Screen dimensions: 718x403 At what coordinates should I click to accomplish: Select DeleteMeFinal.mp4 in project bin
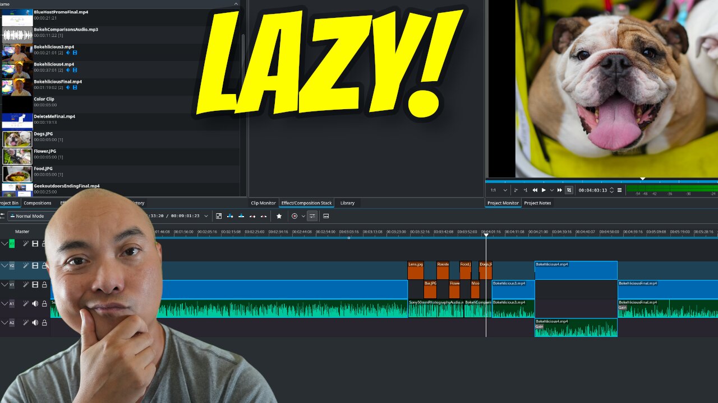click(x=120, y=121)
